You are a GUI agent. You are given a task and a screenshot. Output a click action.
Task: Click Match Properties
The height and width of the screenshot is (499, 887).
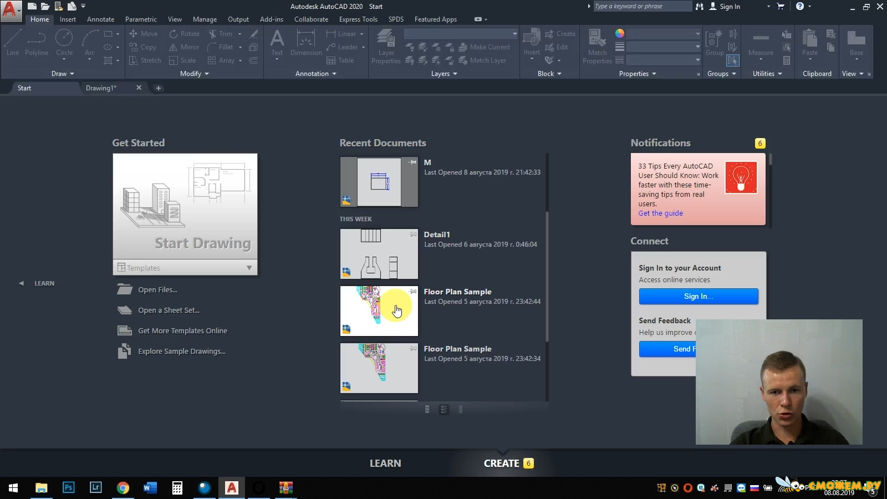pos(597,47)
